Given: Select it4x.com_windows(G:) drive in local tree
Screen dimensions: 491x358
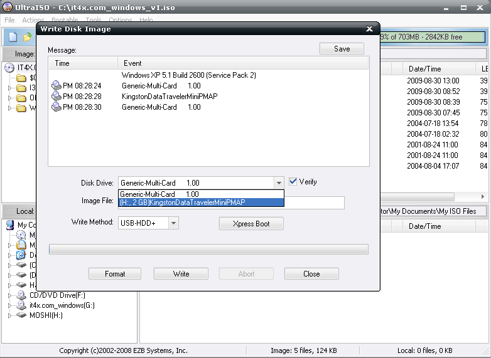Looking at the screenshot, I should click(x=62, y=305).
